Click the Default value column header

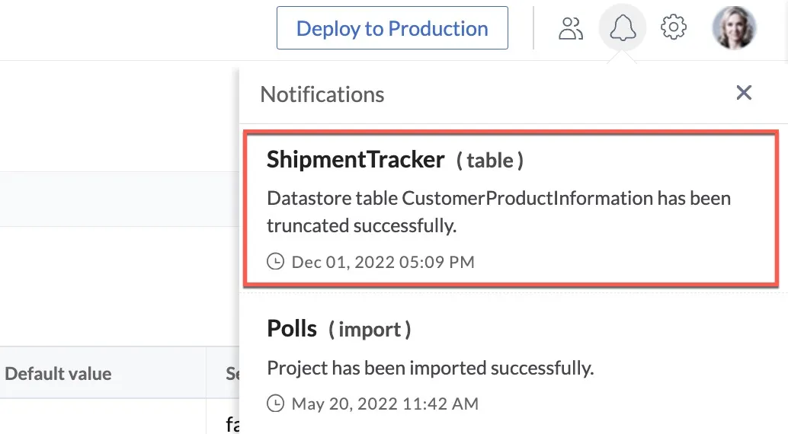coord(58,373)
